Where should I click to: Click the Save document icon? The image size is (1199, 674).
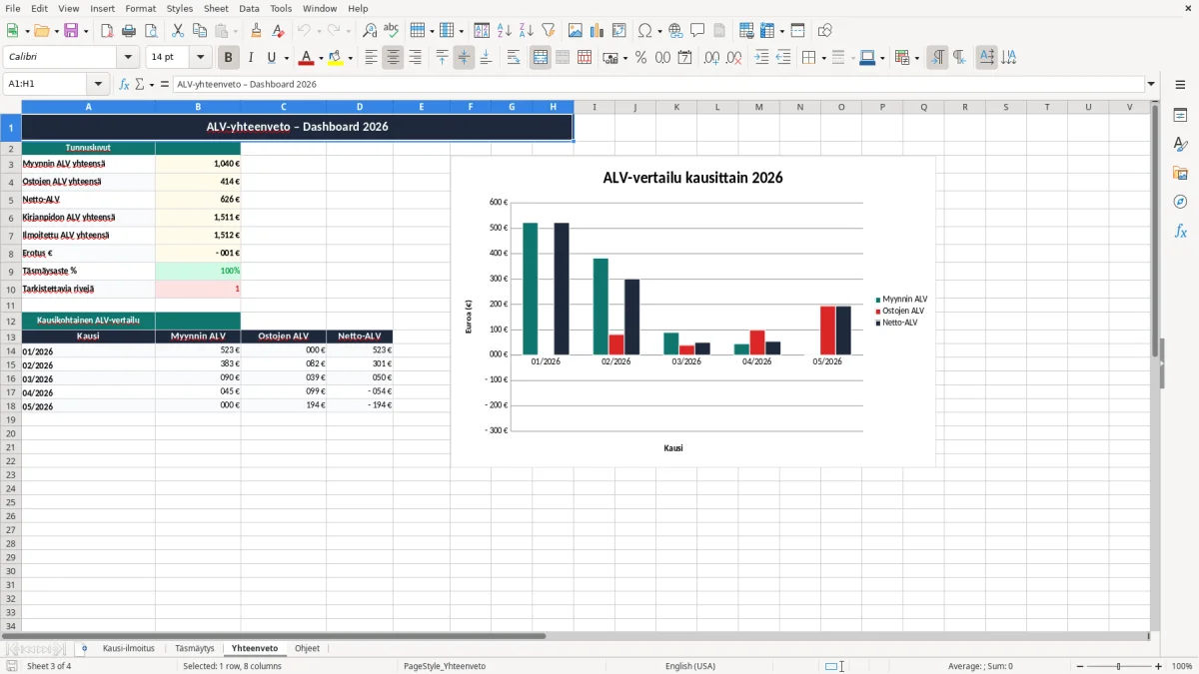[x=71, y=31]
